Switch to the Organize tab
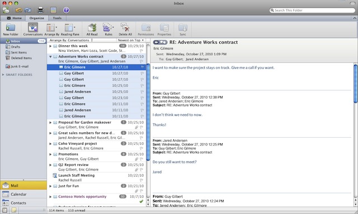 (36, 18)
